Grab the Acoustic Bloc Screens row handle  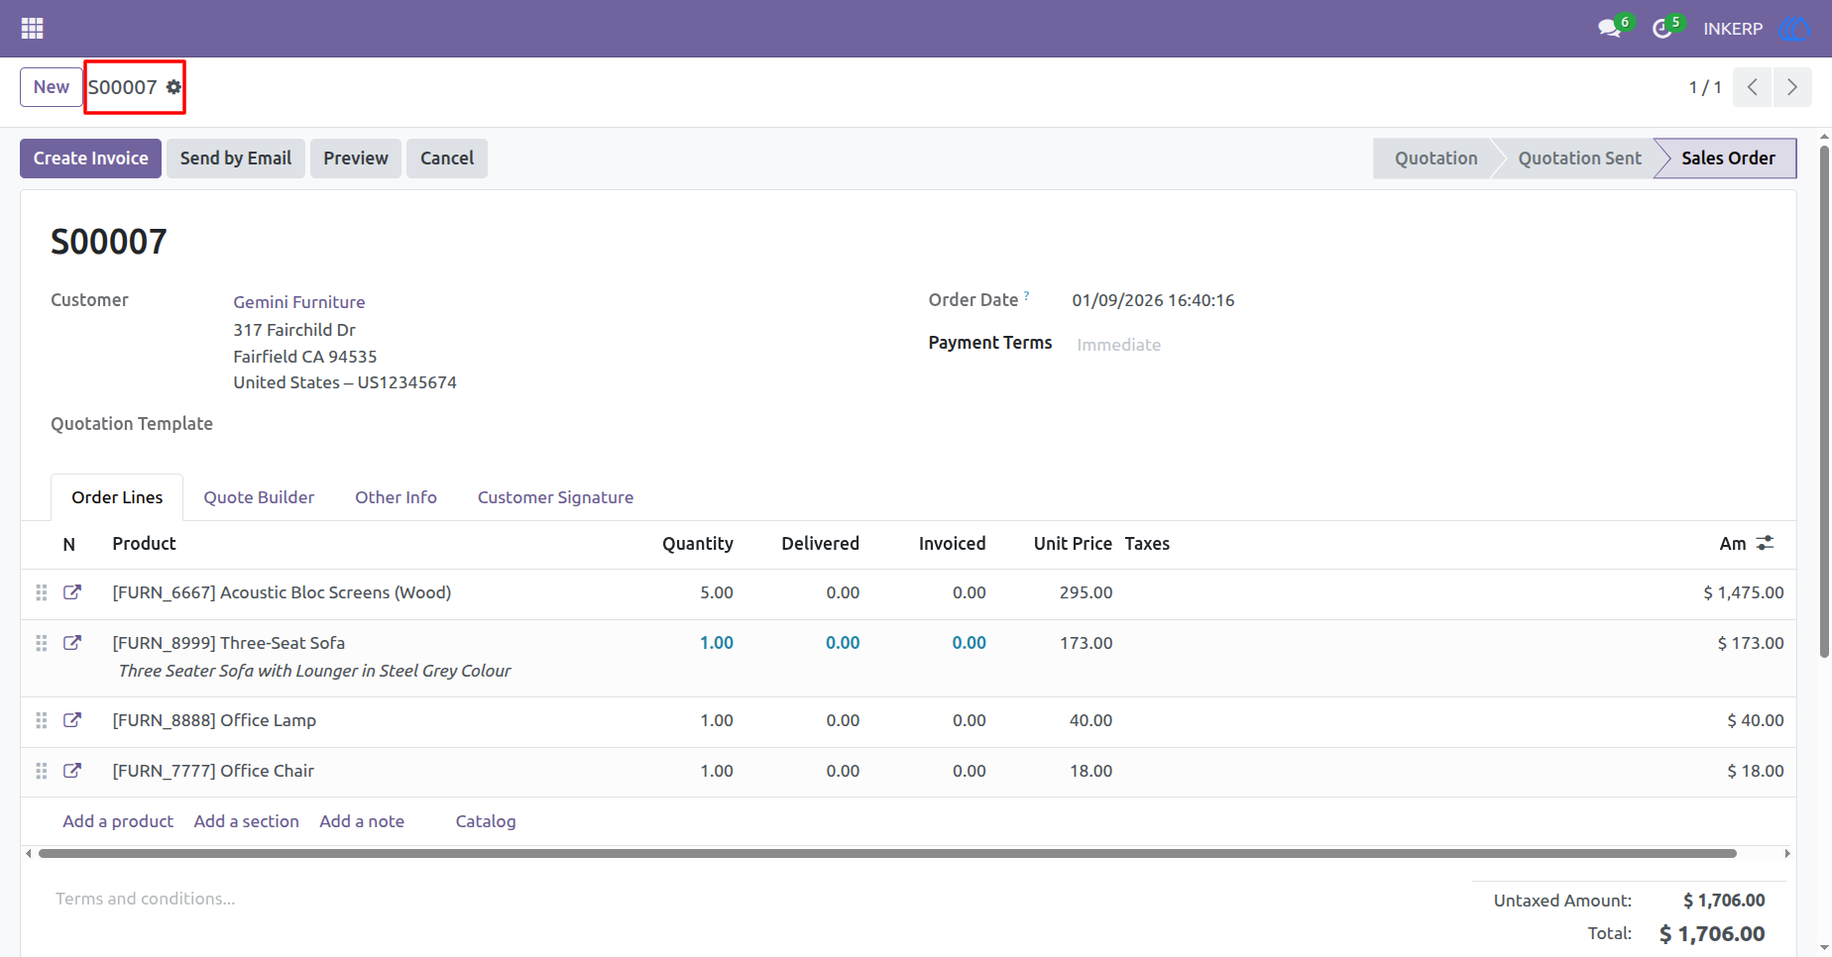pos(42,592)
